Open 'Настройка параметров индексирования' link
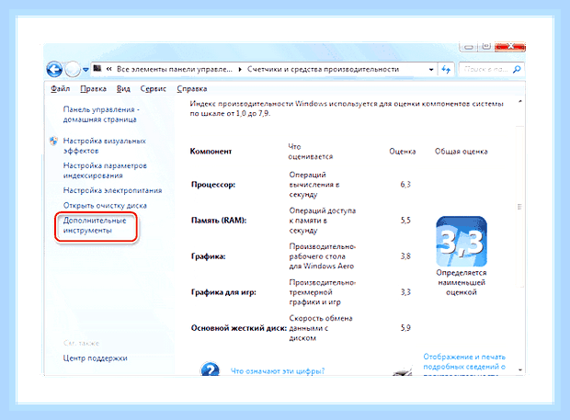Screen dimensions: 570x420 (105, 170)
